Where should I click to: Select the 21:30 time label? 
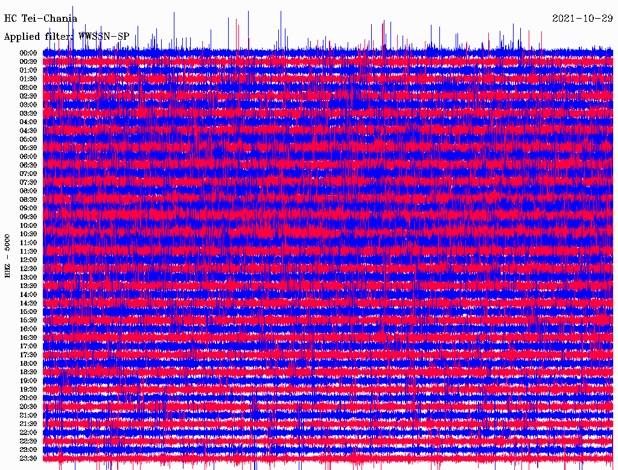(28, 424)
